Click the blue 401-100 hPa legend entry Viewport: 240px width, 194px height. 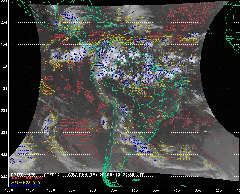(25, 186)
